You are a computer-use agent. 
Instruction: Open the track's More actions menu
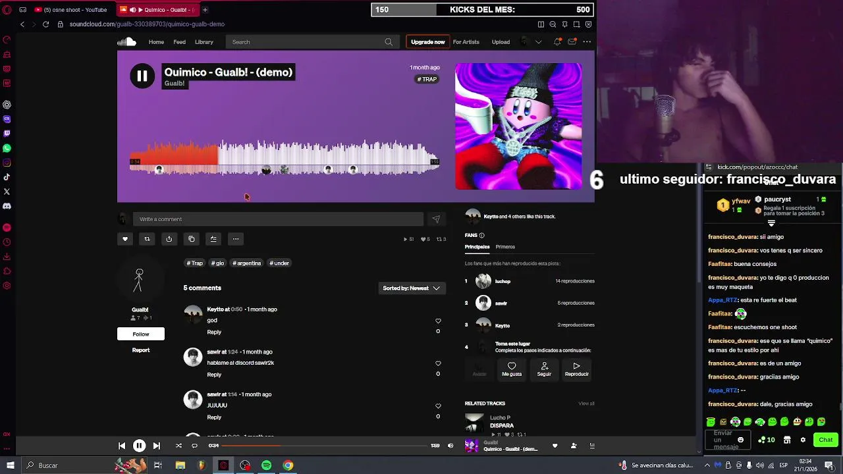click(236, 239)
